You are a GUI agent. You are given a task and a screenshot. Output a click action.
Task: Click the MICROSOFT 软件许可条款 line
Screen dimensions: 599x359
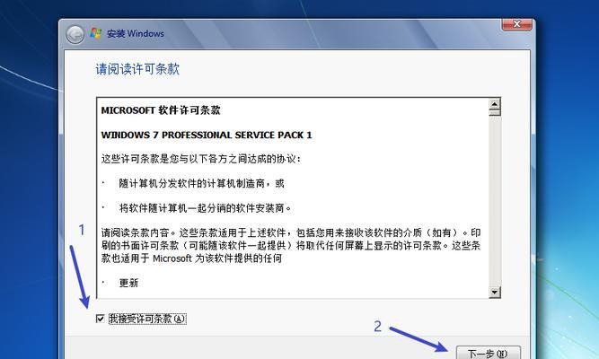pyautogui.click(x=161, y=110)
